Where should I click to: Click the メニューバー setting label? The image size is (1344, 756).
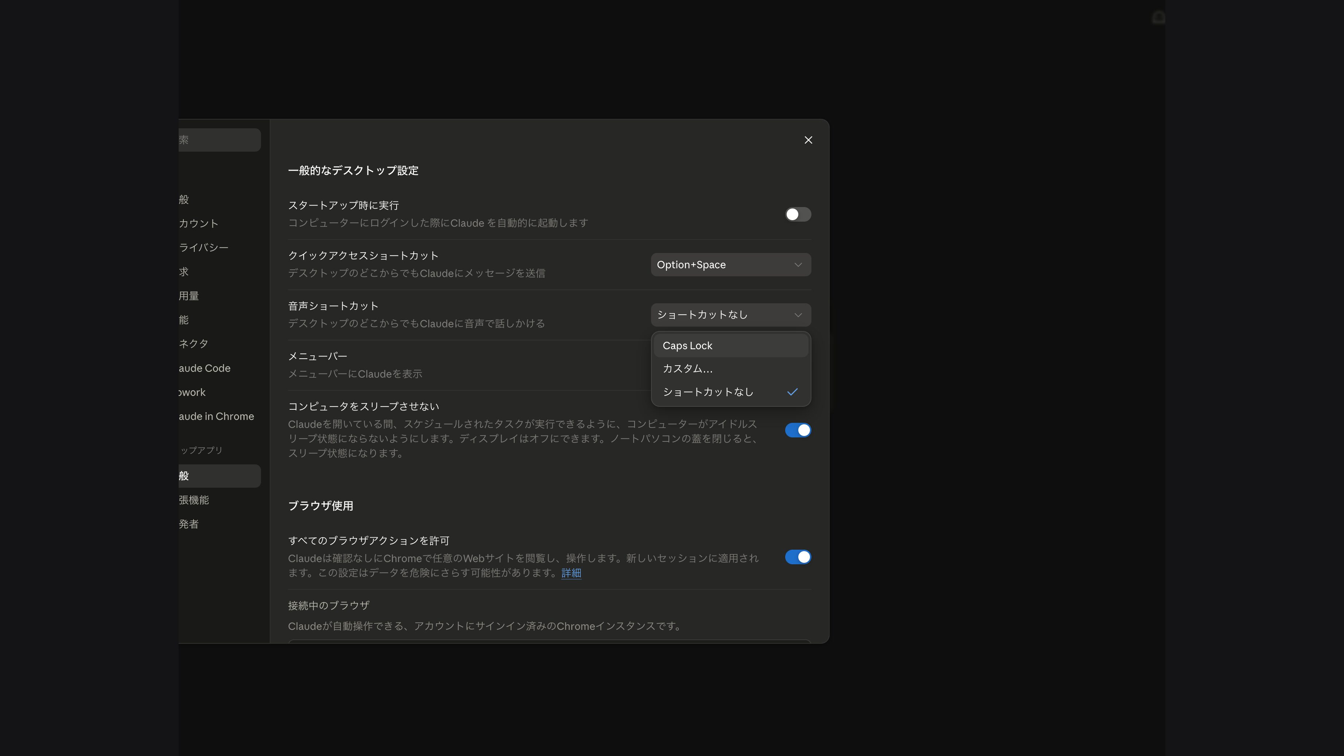coord(317,356)
